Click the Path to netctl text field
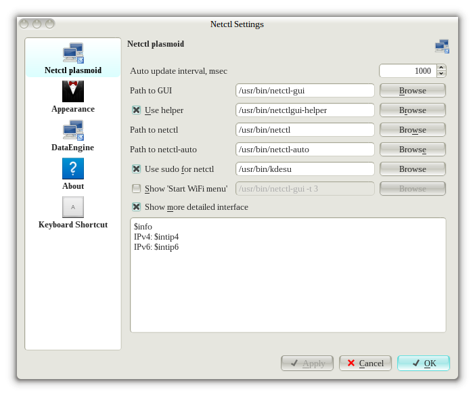 pos(304,129)
